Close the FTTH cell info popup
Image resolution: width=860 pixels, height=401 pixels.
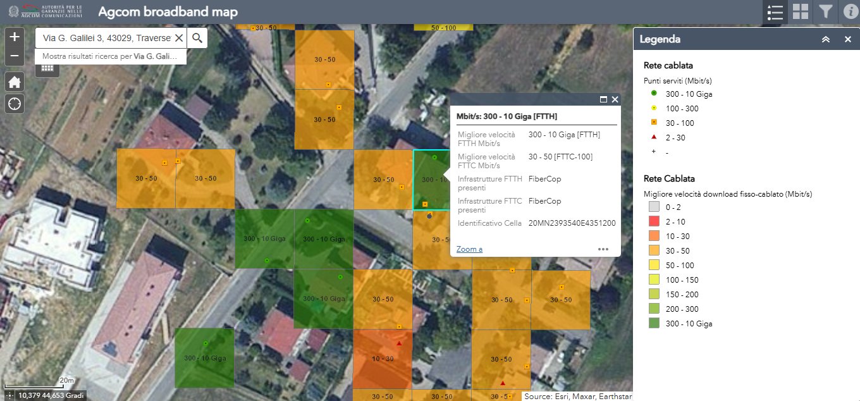click(x=615, y=99)
